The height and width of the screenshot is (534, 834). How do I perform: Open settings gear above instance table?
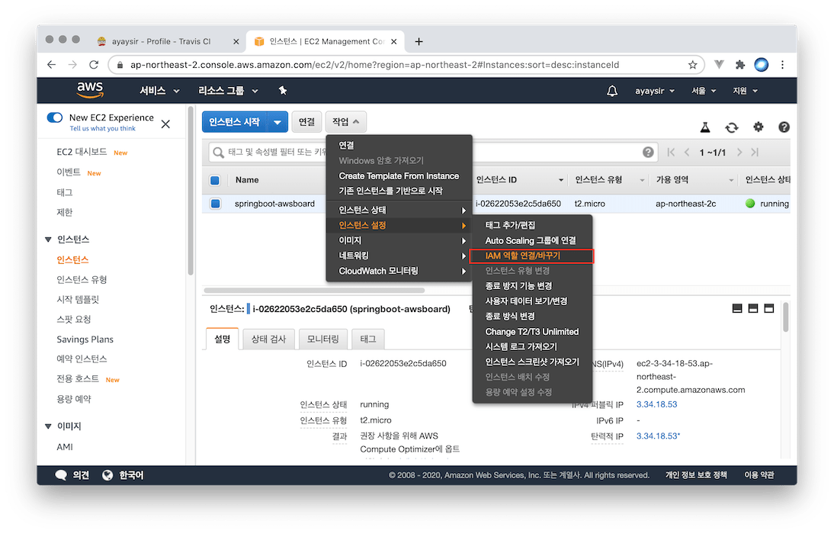[758, 127]
